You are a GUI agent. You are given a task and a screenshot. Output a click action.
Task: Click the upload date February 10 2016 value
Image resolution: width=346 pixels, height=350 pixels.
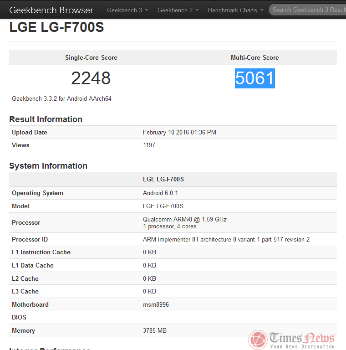179,132
